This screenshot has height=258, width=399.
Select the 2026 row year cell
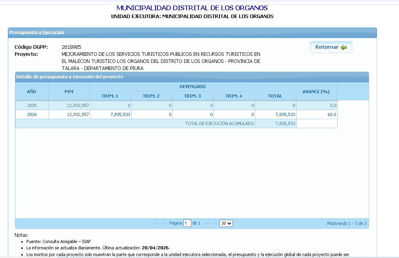(31, 115)
